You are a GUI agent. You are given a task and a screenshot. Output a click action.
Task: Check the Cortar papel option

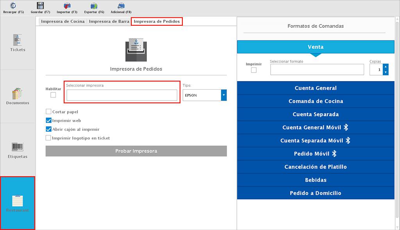click(48, 111)
